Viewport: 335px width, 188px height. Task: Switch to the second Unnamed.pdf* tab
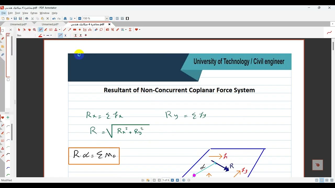[50, 24]
